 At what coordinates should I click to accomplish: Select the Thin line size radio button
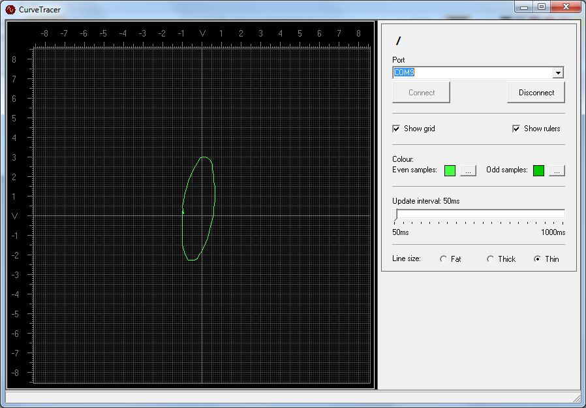pos(538,259)
